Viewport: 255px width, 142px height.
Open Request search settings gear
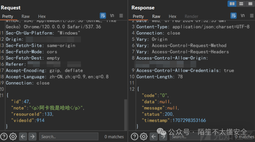[13, 136]
